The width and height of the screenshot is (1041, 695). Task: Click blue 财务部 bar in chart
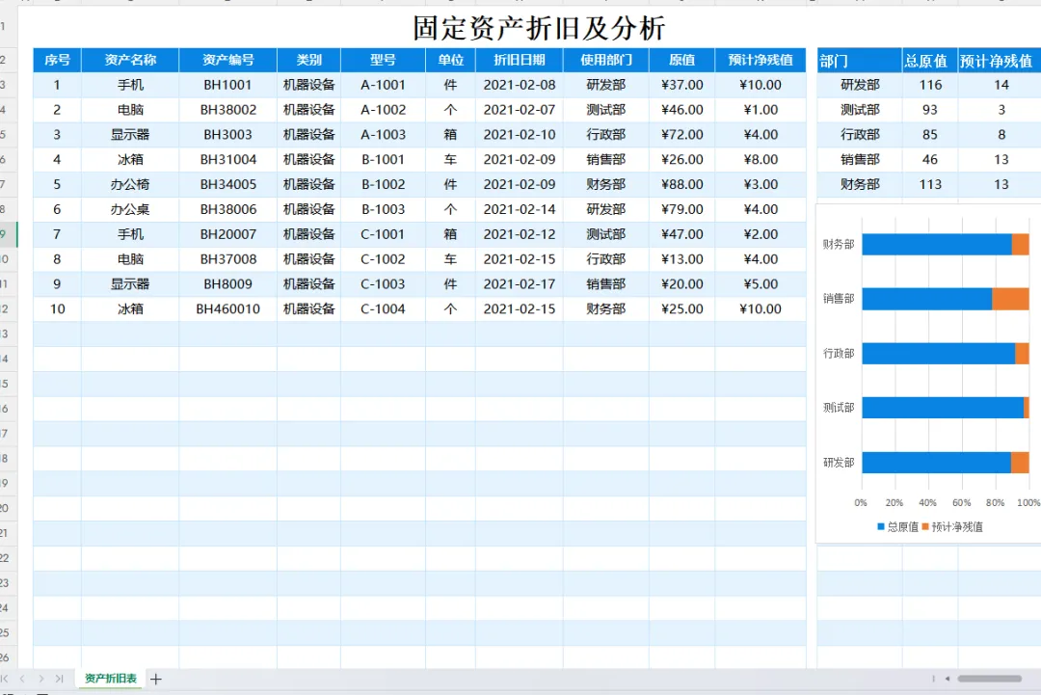point(937,244)
